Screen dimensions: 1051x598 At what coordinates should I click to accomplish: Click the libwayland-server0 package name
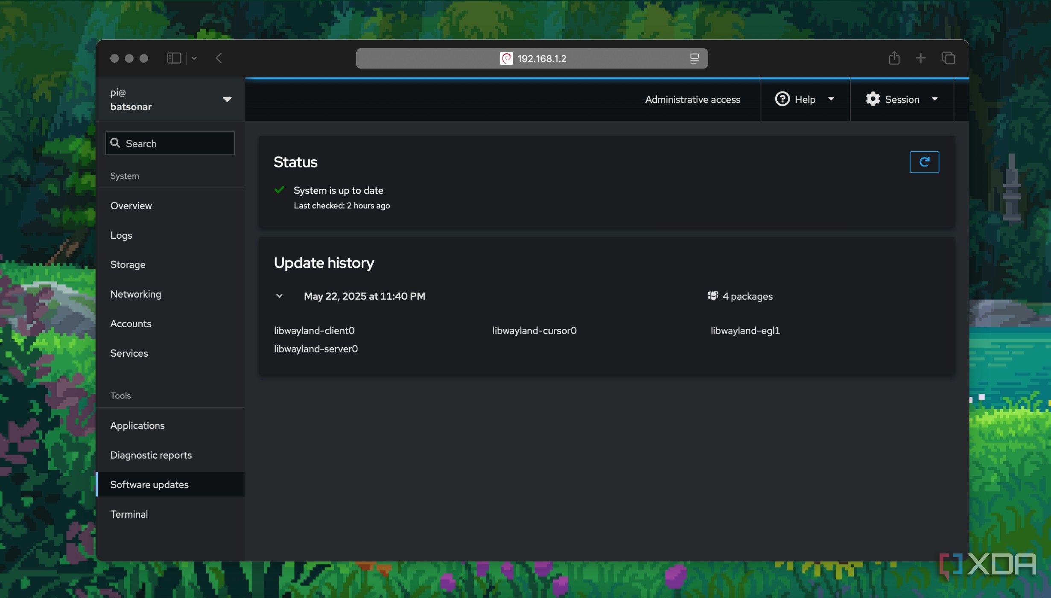pos(316,349)
